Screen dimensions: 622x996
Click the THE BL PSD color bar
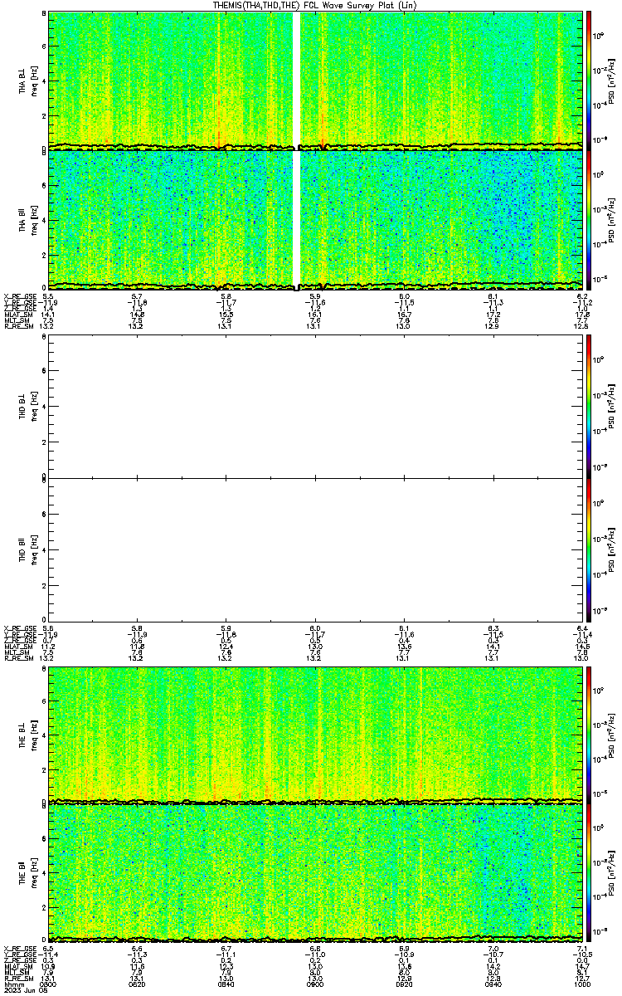[x=590, y=735]
